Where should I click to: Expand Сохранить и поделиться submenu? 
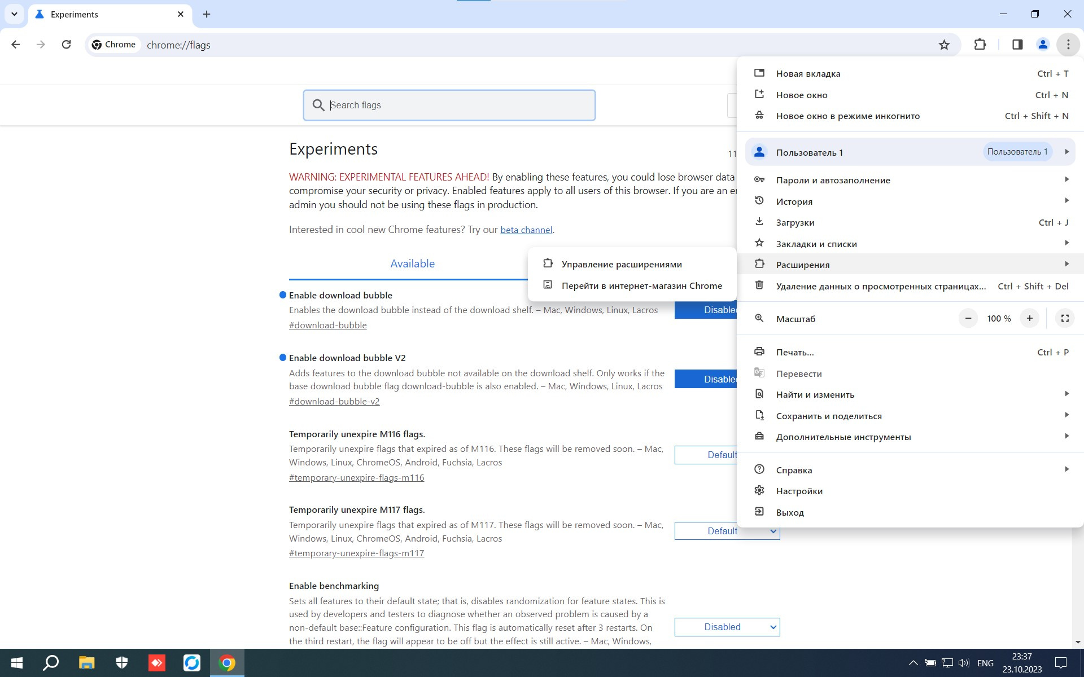(x=910, y=416)
